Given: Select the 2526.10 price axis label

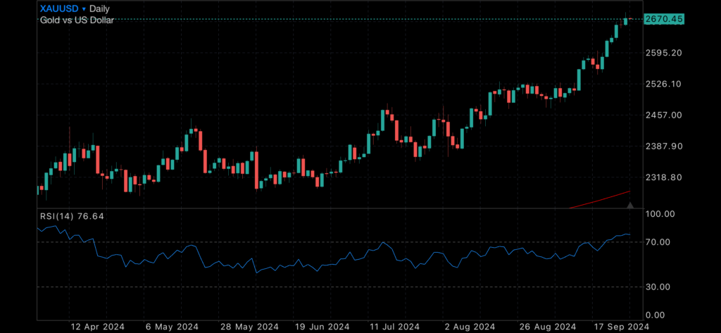Looking at the screenshot, I should [x=663, y=84].
